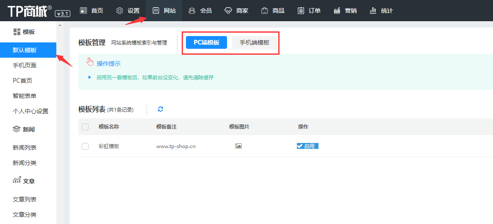Open 统计 in the top navigation
Viewport: 493px width, 224px height.
point(381,11)
